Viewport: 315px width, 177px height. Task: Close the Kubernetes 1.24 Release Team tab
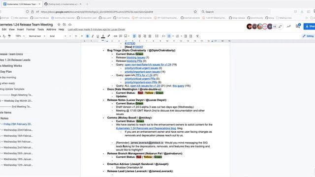click(x=39, y=4)
